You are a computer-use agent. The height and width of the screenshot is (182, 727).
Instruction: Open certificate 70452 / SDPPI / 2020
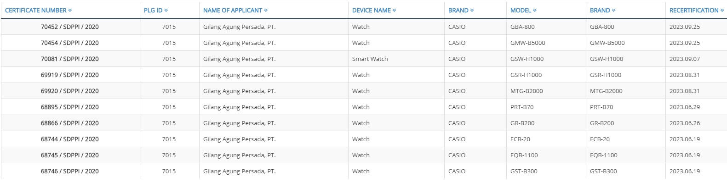[69, 27]
